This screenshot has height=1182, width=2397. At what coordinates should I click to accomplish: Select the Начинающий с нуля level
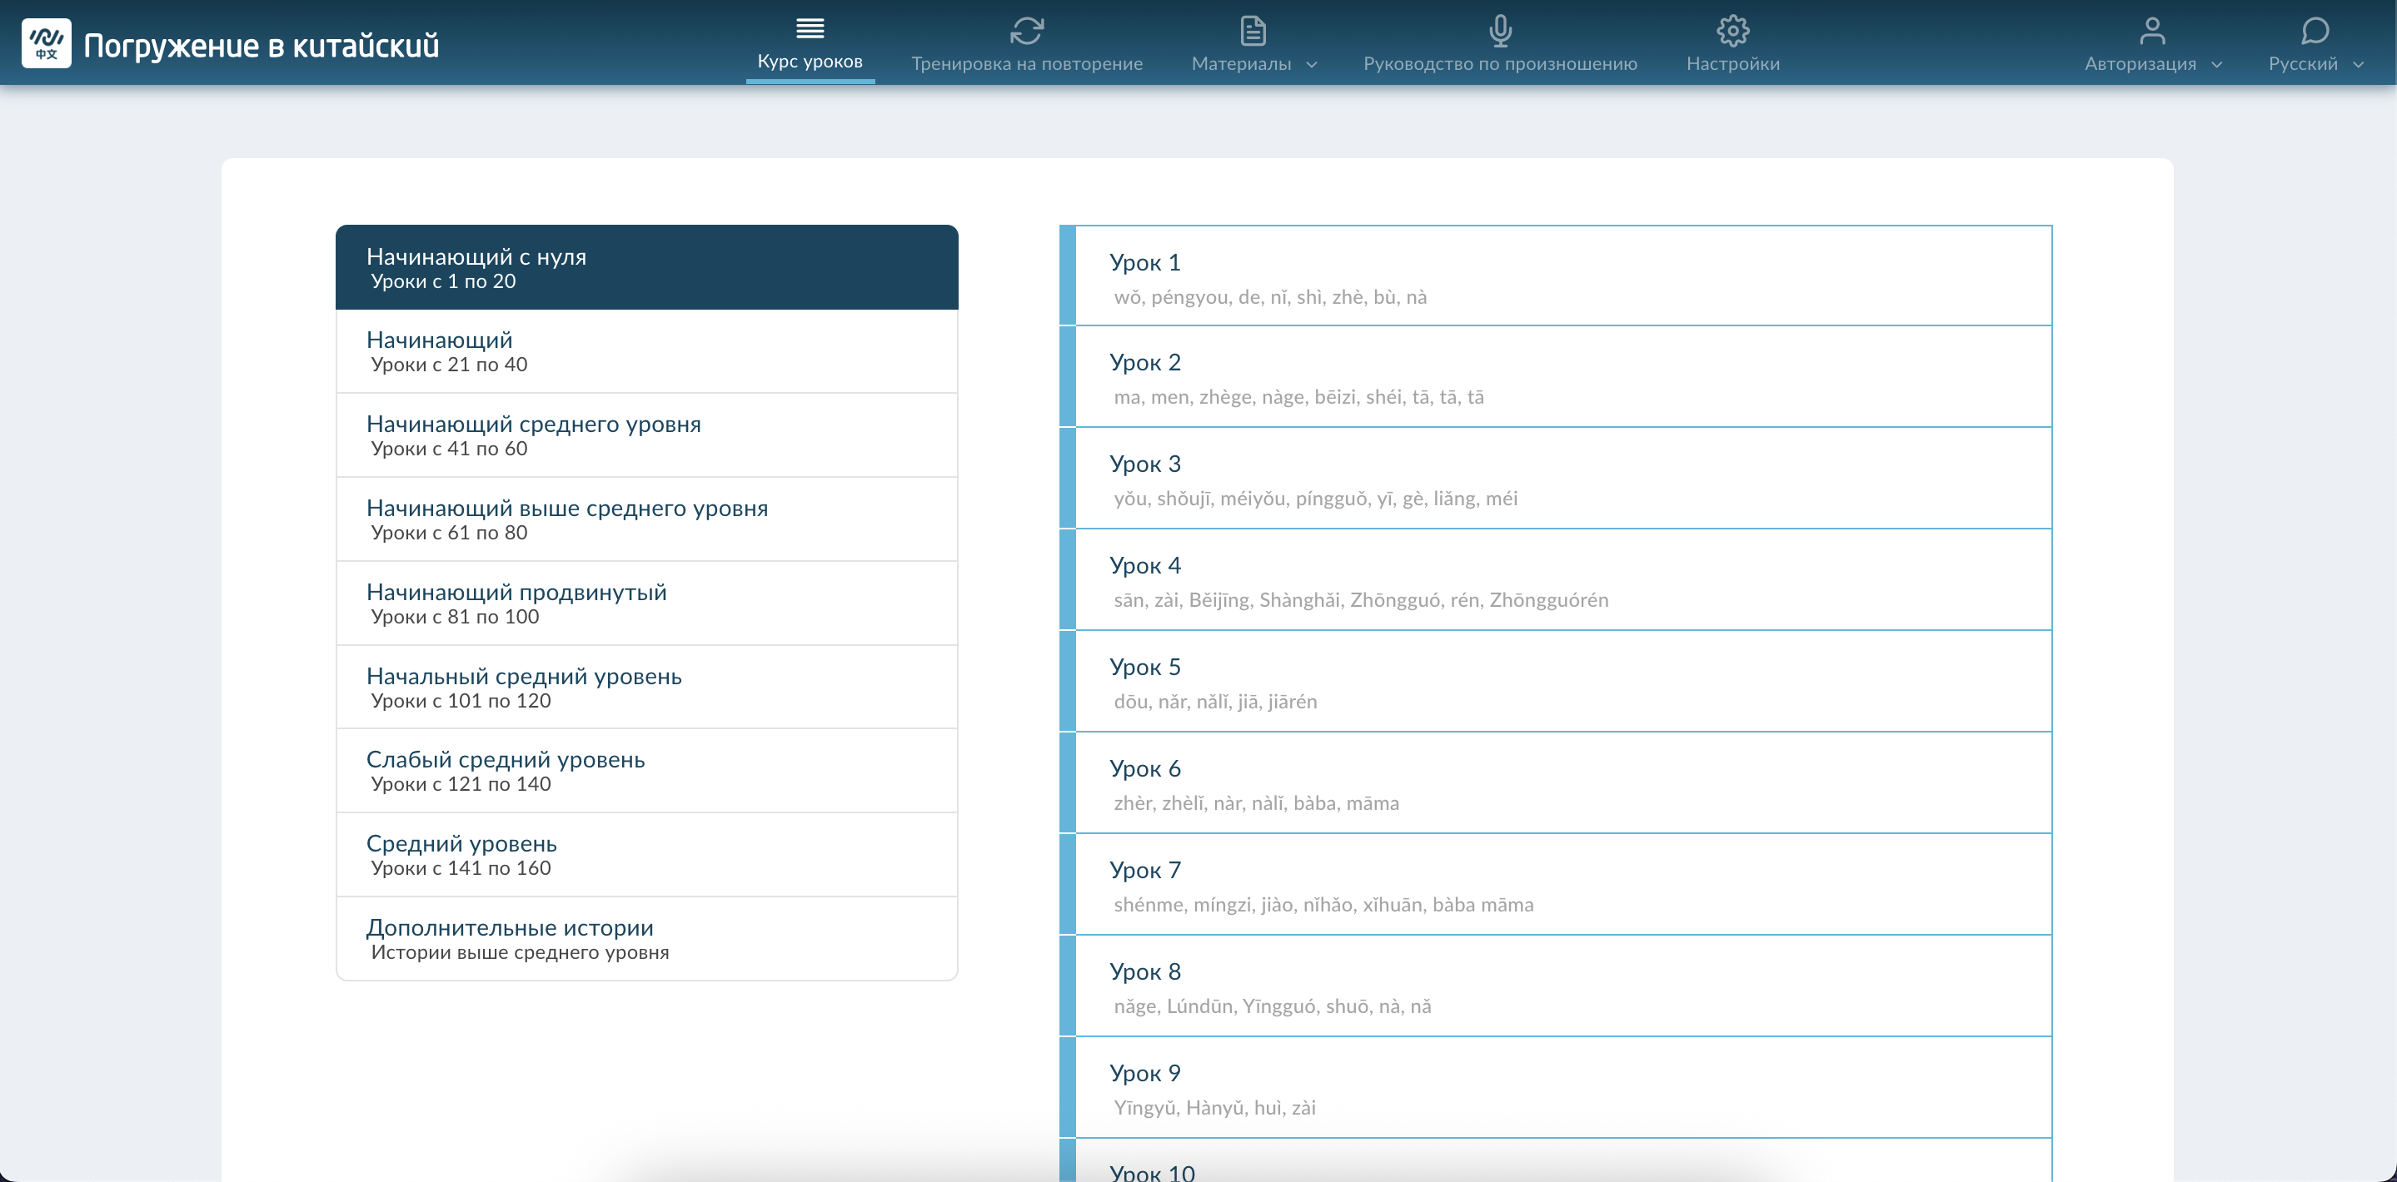(646, 267)
